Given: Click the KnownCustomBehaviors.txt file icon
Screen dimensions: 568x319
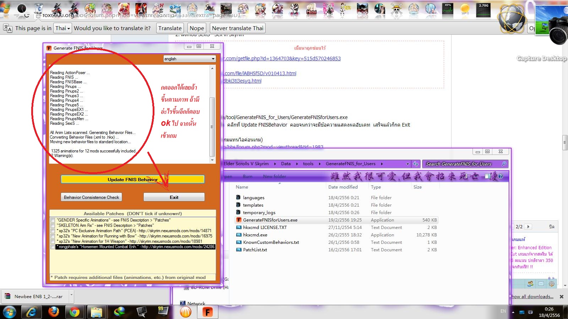Looking at the screenshot, I should pyautogui.click(x=239, y=242).
